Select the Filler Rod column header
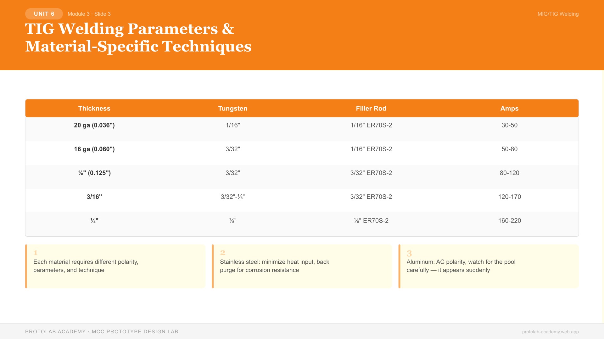 coord(371,108)
